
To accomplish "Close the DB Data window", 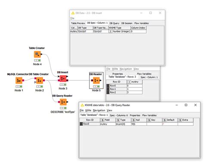I will 160,13.
